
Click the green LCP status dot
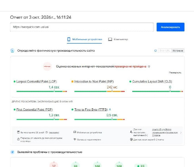point(15,81)
